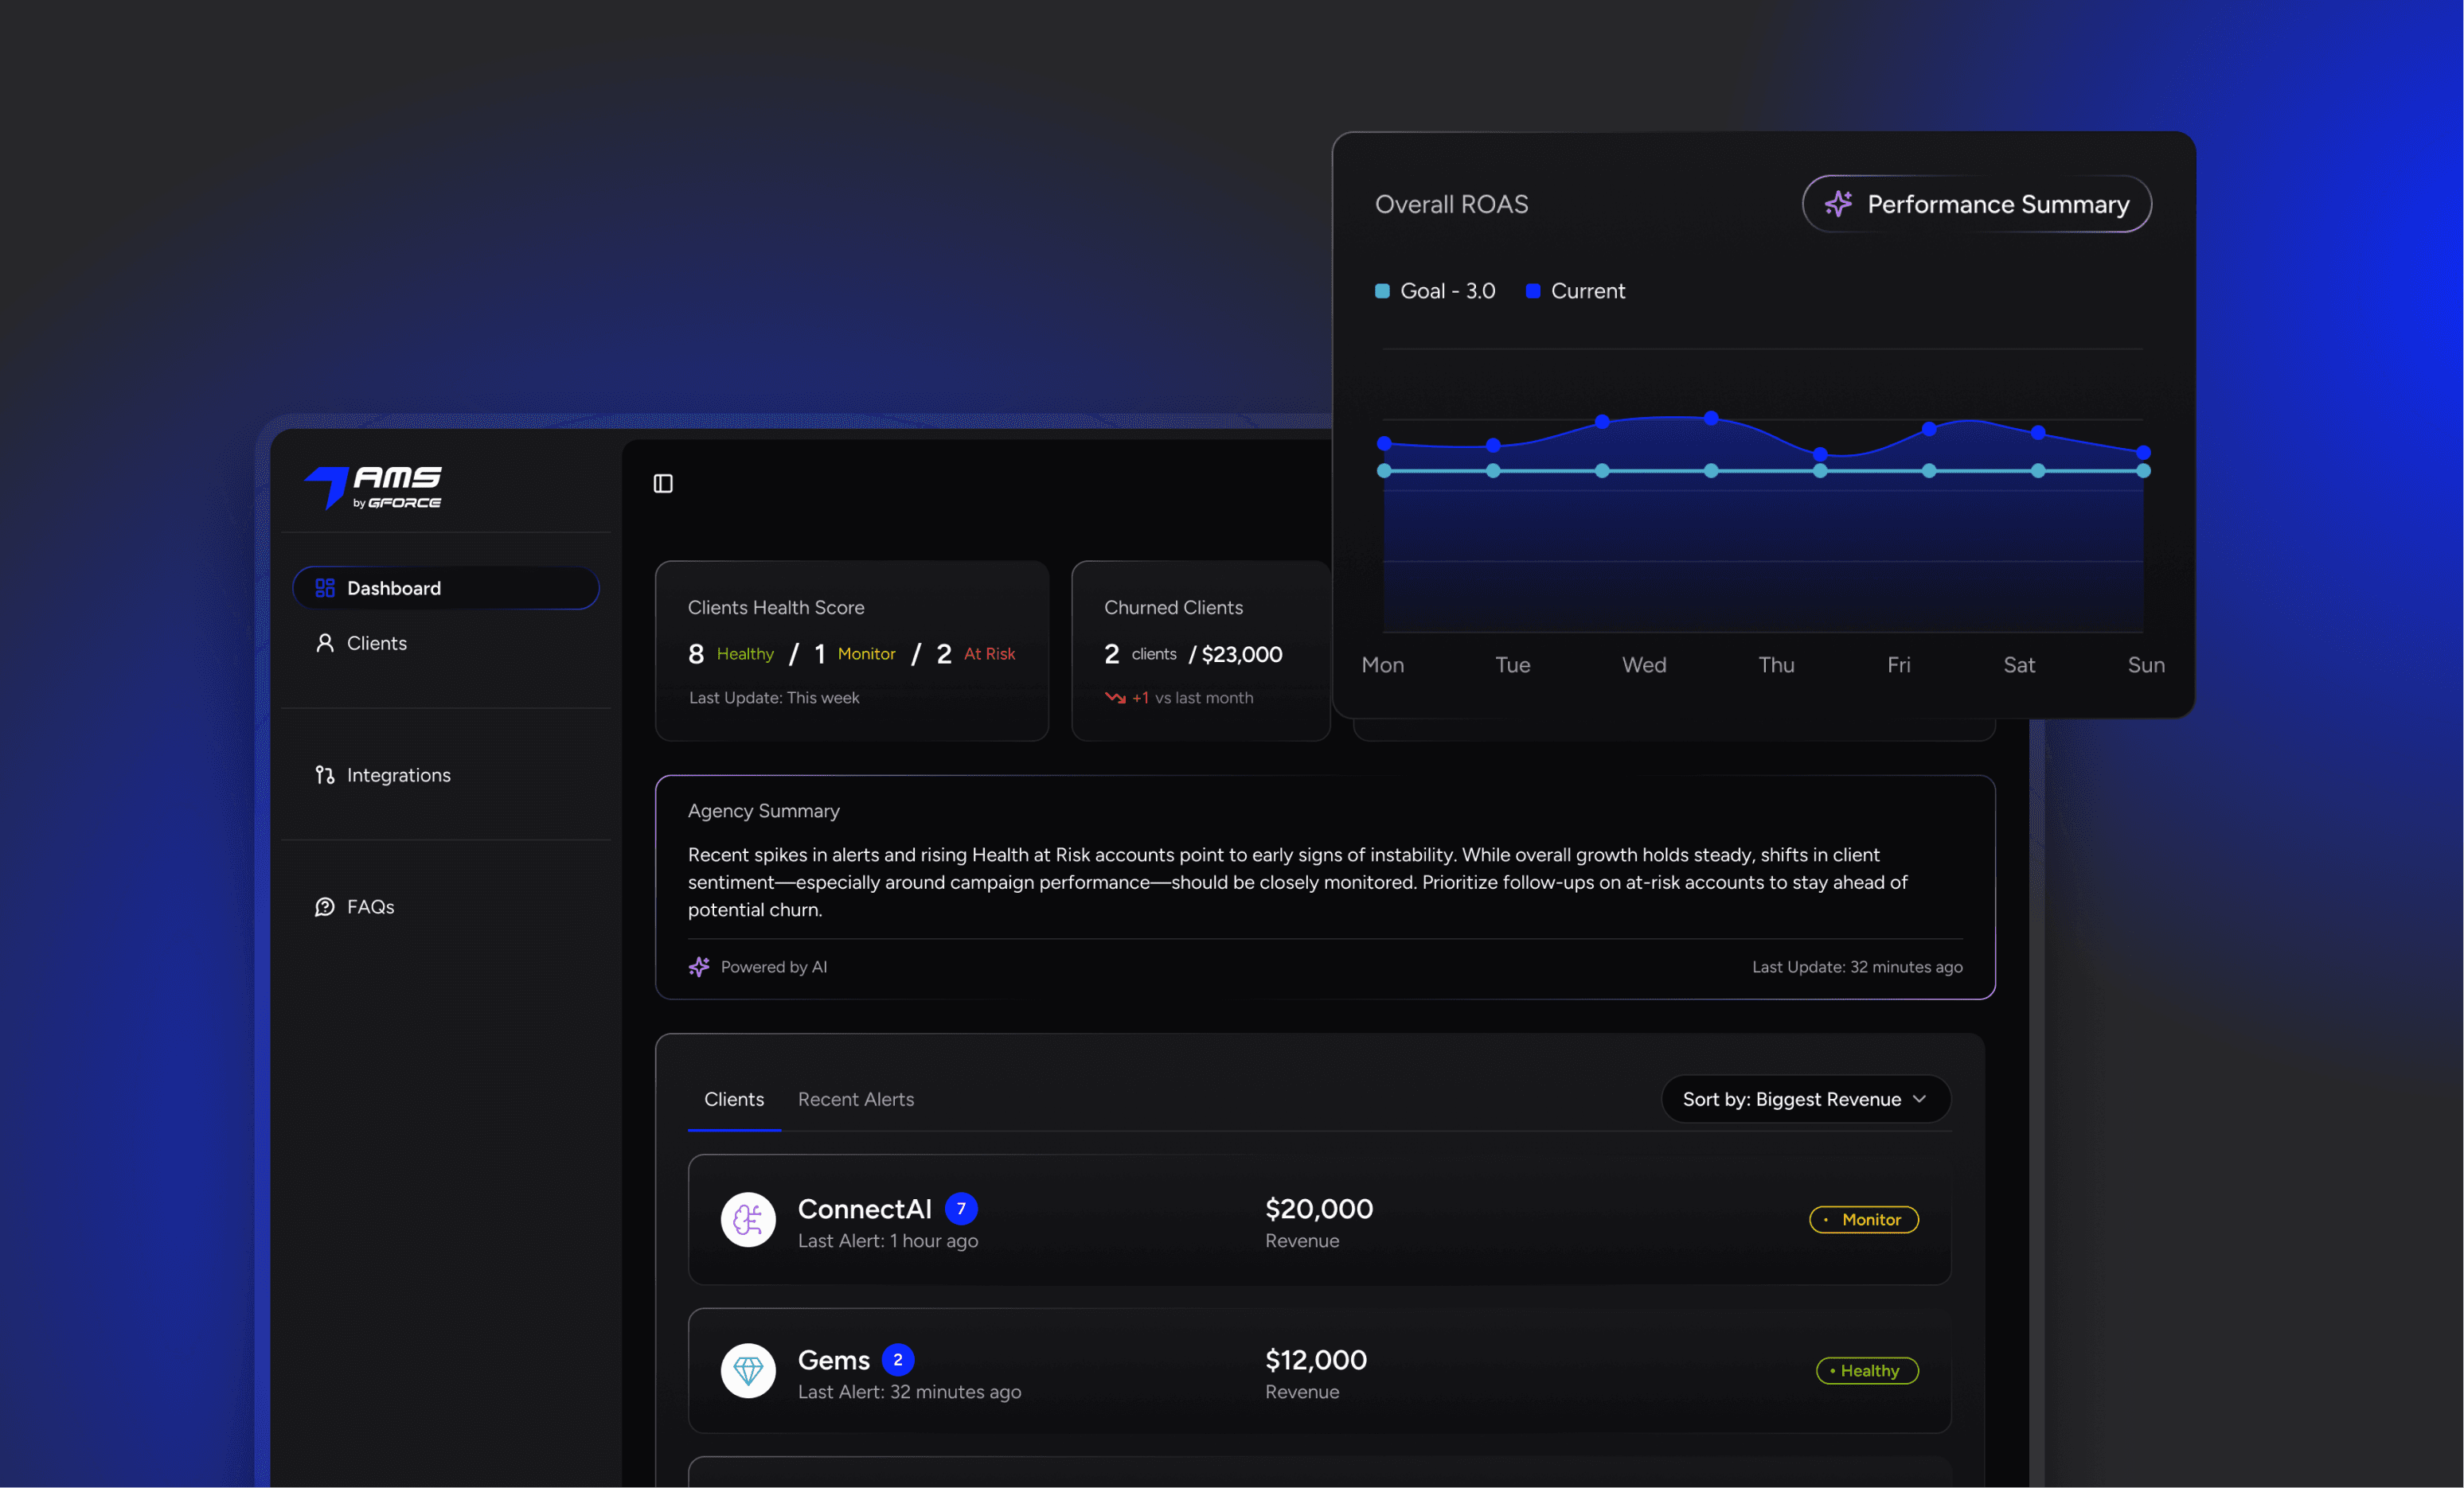Click the 2 At Risk count

[x=976, y=653]
